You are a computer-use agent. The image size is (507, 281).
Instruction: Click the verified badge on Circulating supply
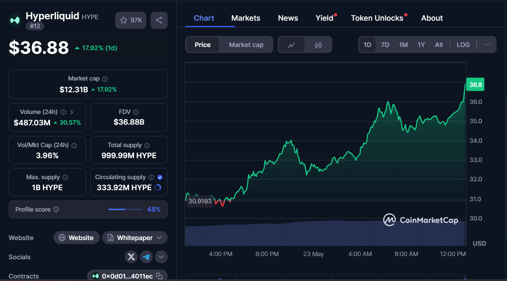pyautogui.click(x=160, y=177)
